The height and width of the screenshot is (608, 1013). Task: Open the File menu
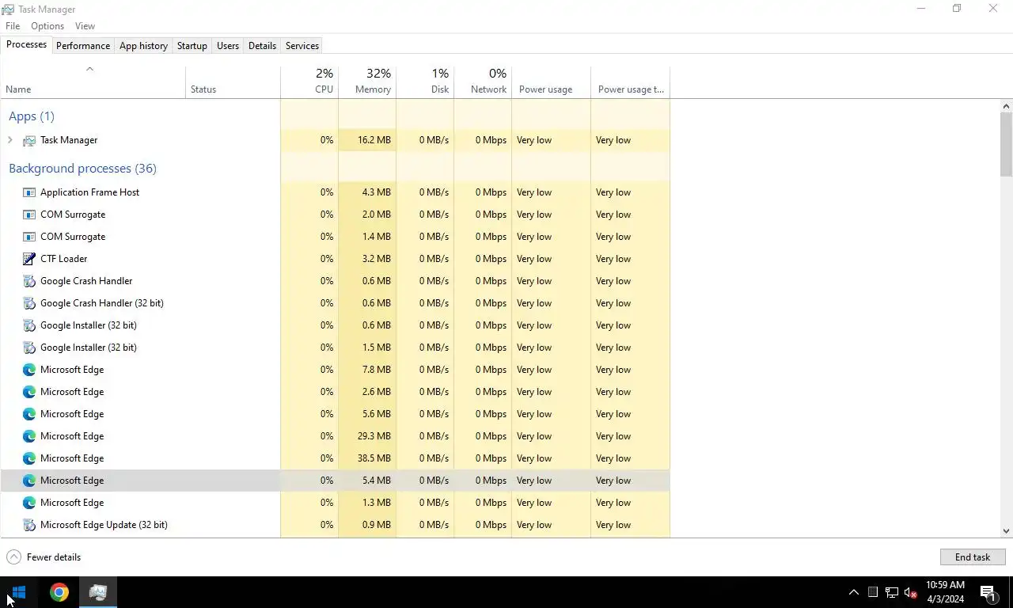tap(13, 26)
